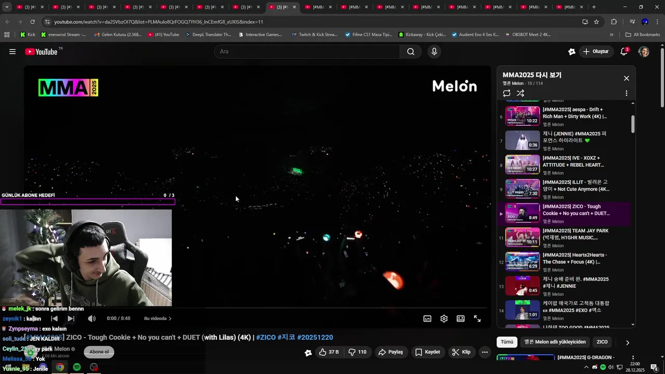Bookmark this page with star icon

(x=596, y=22)
